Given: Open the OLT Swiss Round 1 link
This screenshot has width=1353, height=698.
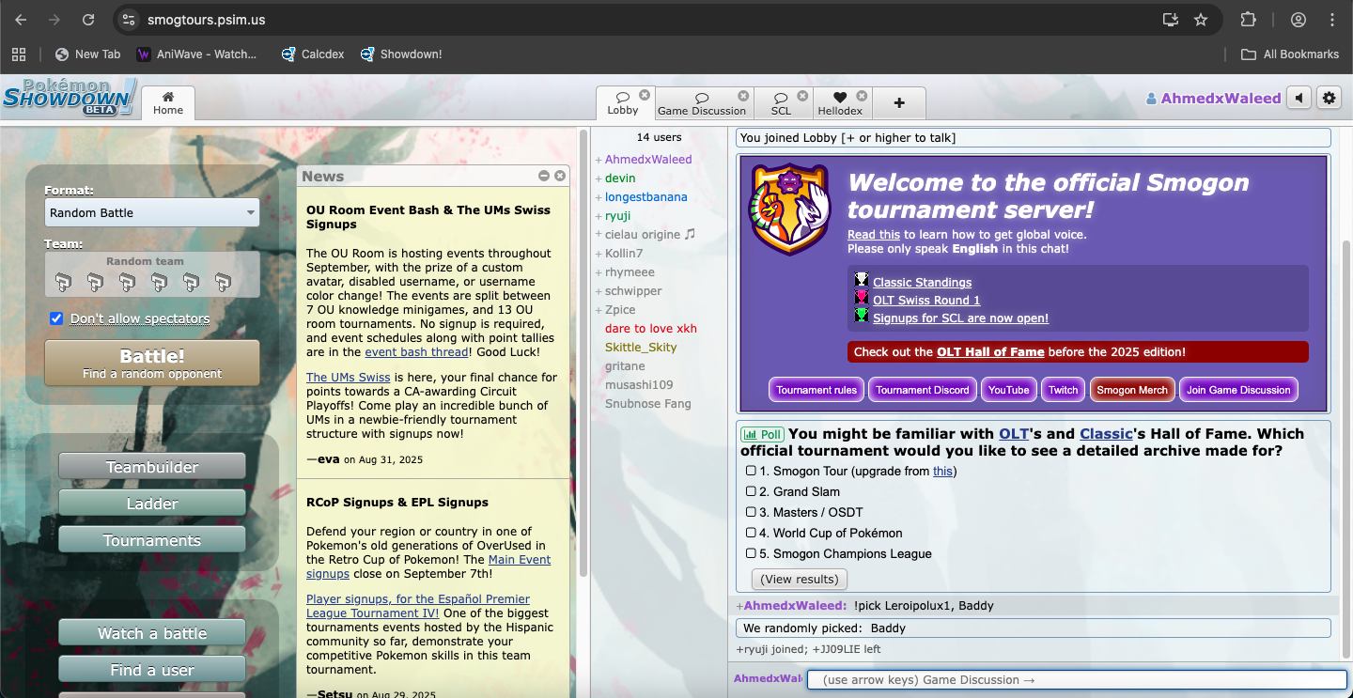Looking at the screenshot, I should tap(926, 300).
